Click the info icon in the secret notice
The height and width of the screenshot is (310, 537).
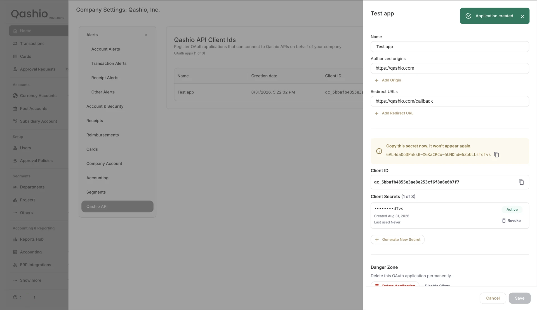coord(379,151)
